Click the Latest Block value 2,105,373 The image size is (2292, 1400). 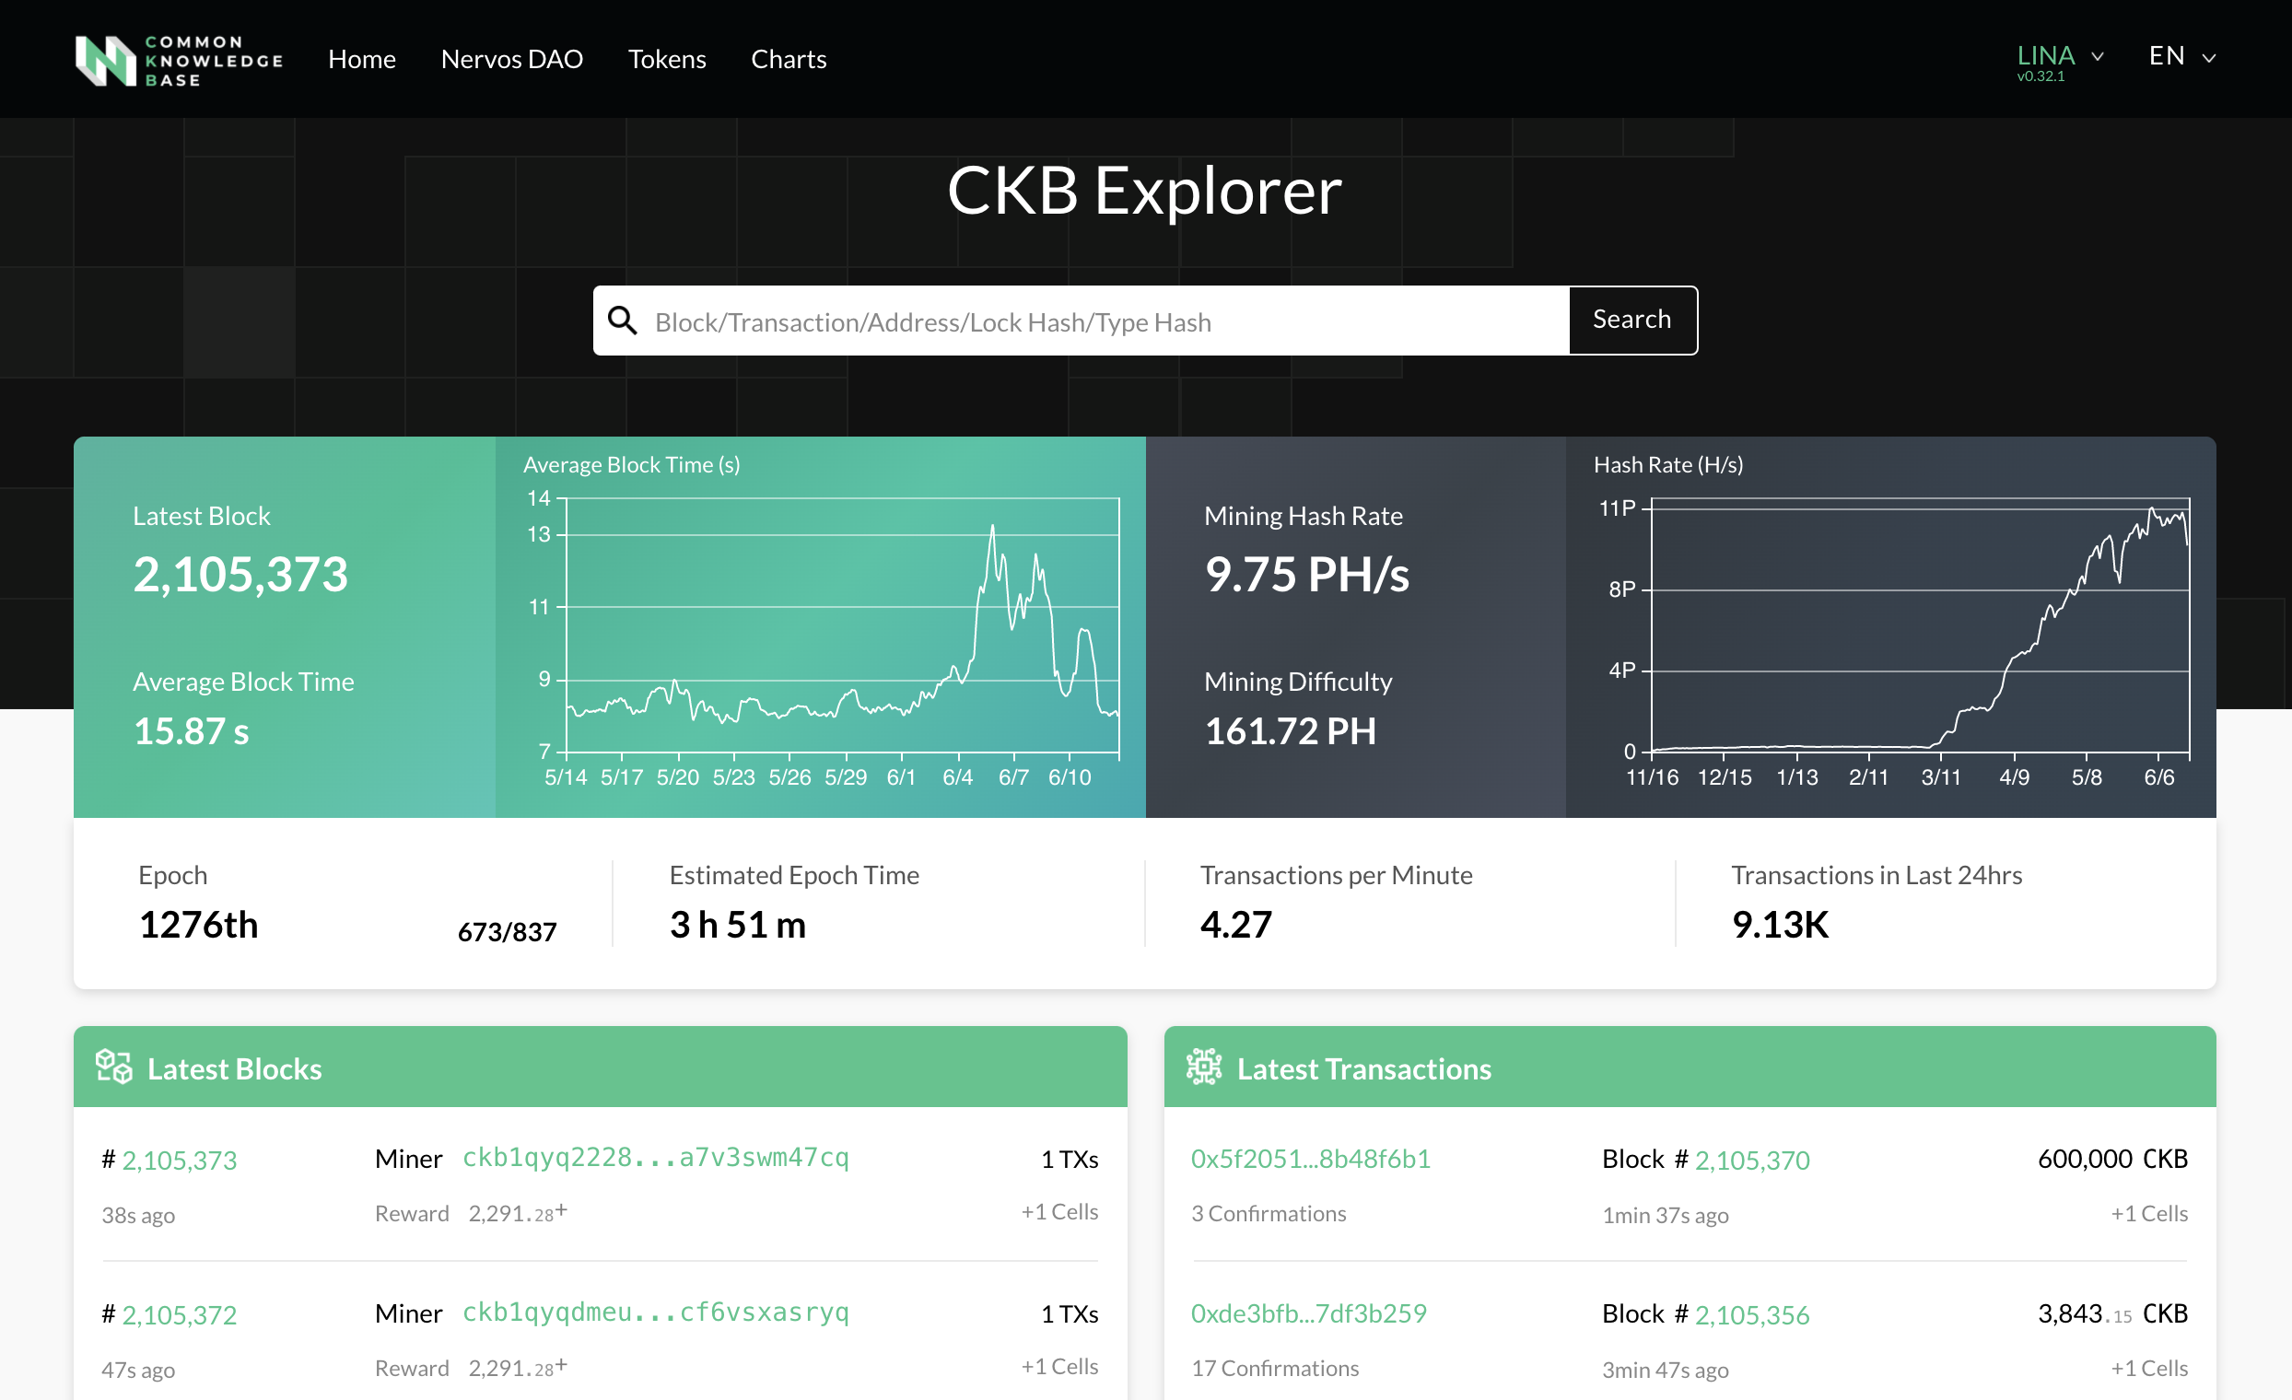tap(241, 574)
